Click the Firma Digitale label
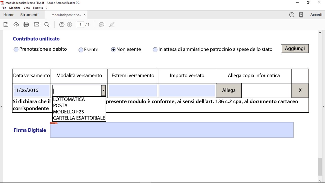This screenshot has width=325, height=183. tap(30, 130)
